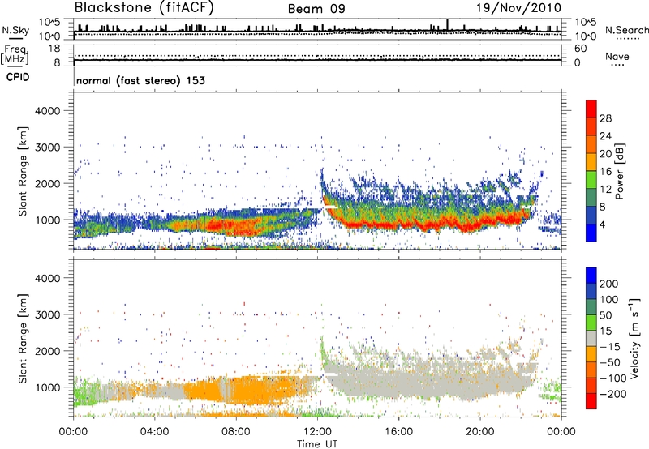Click the '28' tick on the Power scale
Image resolution: width=649 pixels, height=449 pixels.
point(605,118)
